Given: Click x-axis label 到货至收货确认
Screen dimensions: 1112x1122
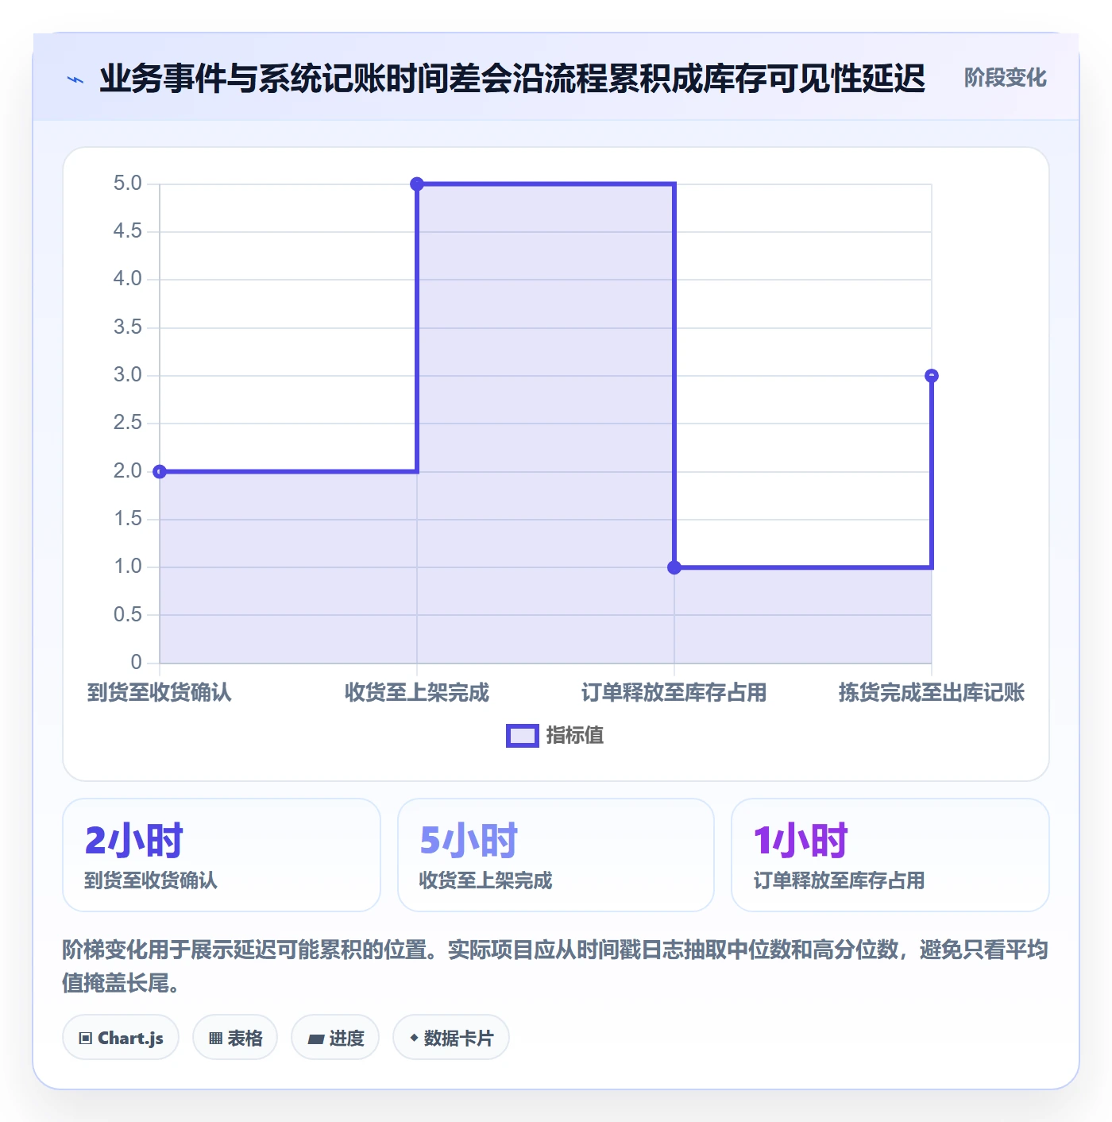Looking at the screenshot, I should pyautogui.click(x=160, y=693).
